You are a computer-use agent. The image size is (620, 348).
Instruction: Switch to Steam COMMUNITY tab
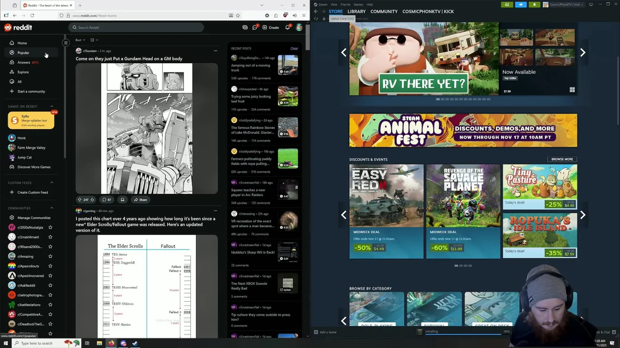point(384,12)
